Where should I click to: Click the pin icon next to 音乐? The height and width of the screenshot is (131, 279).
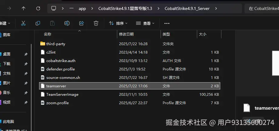[26, 93]
